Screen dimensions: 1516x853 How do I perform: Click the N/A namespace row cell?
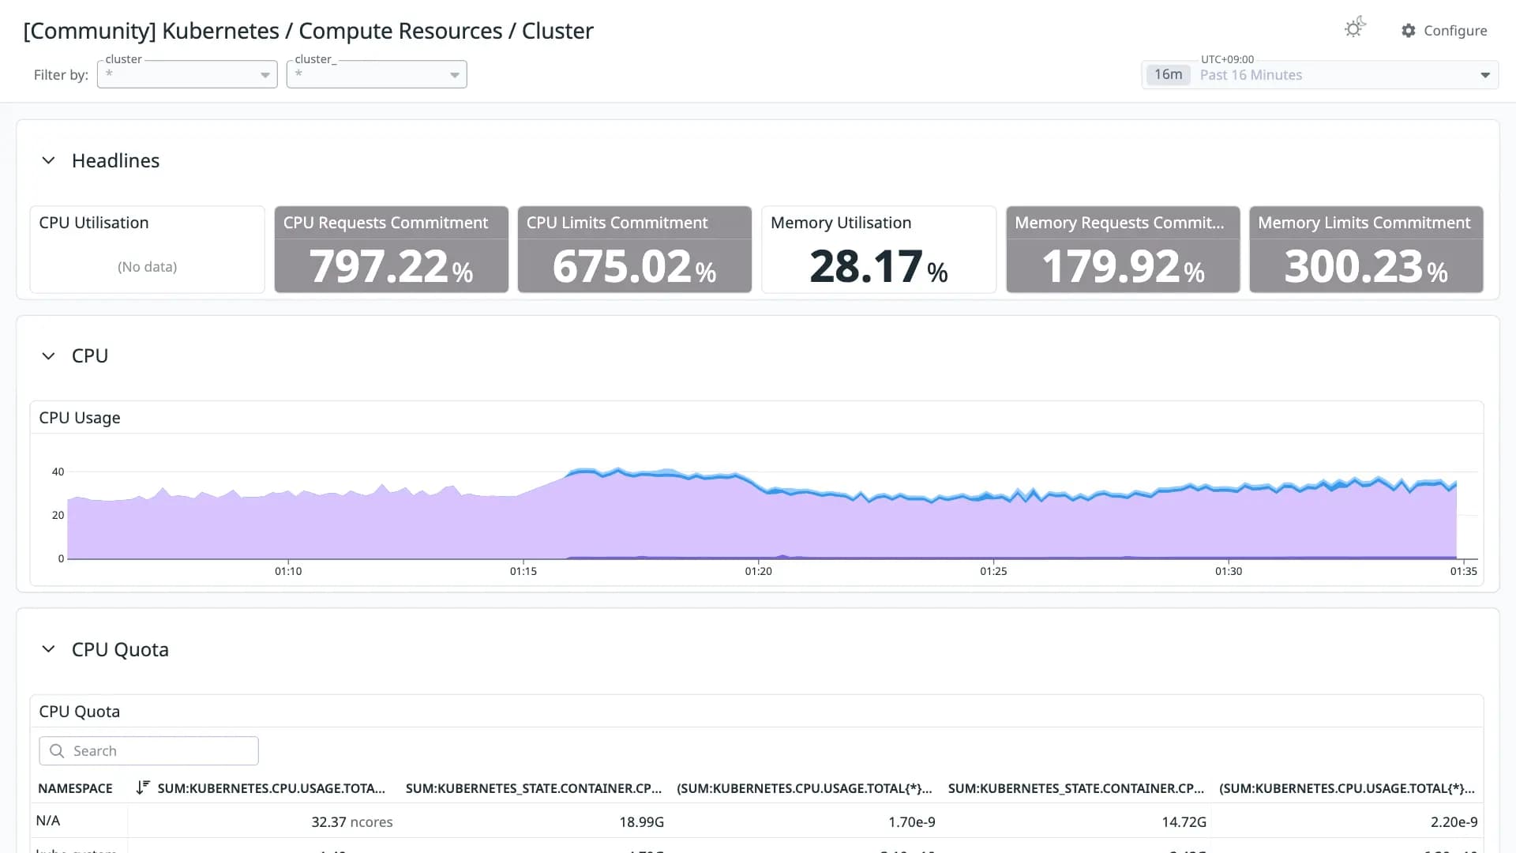tap(48, 821)
